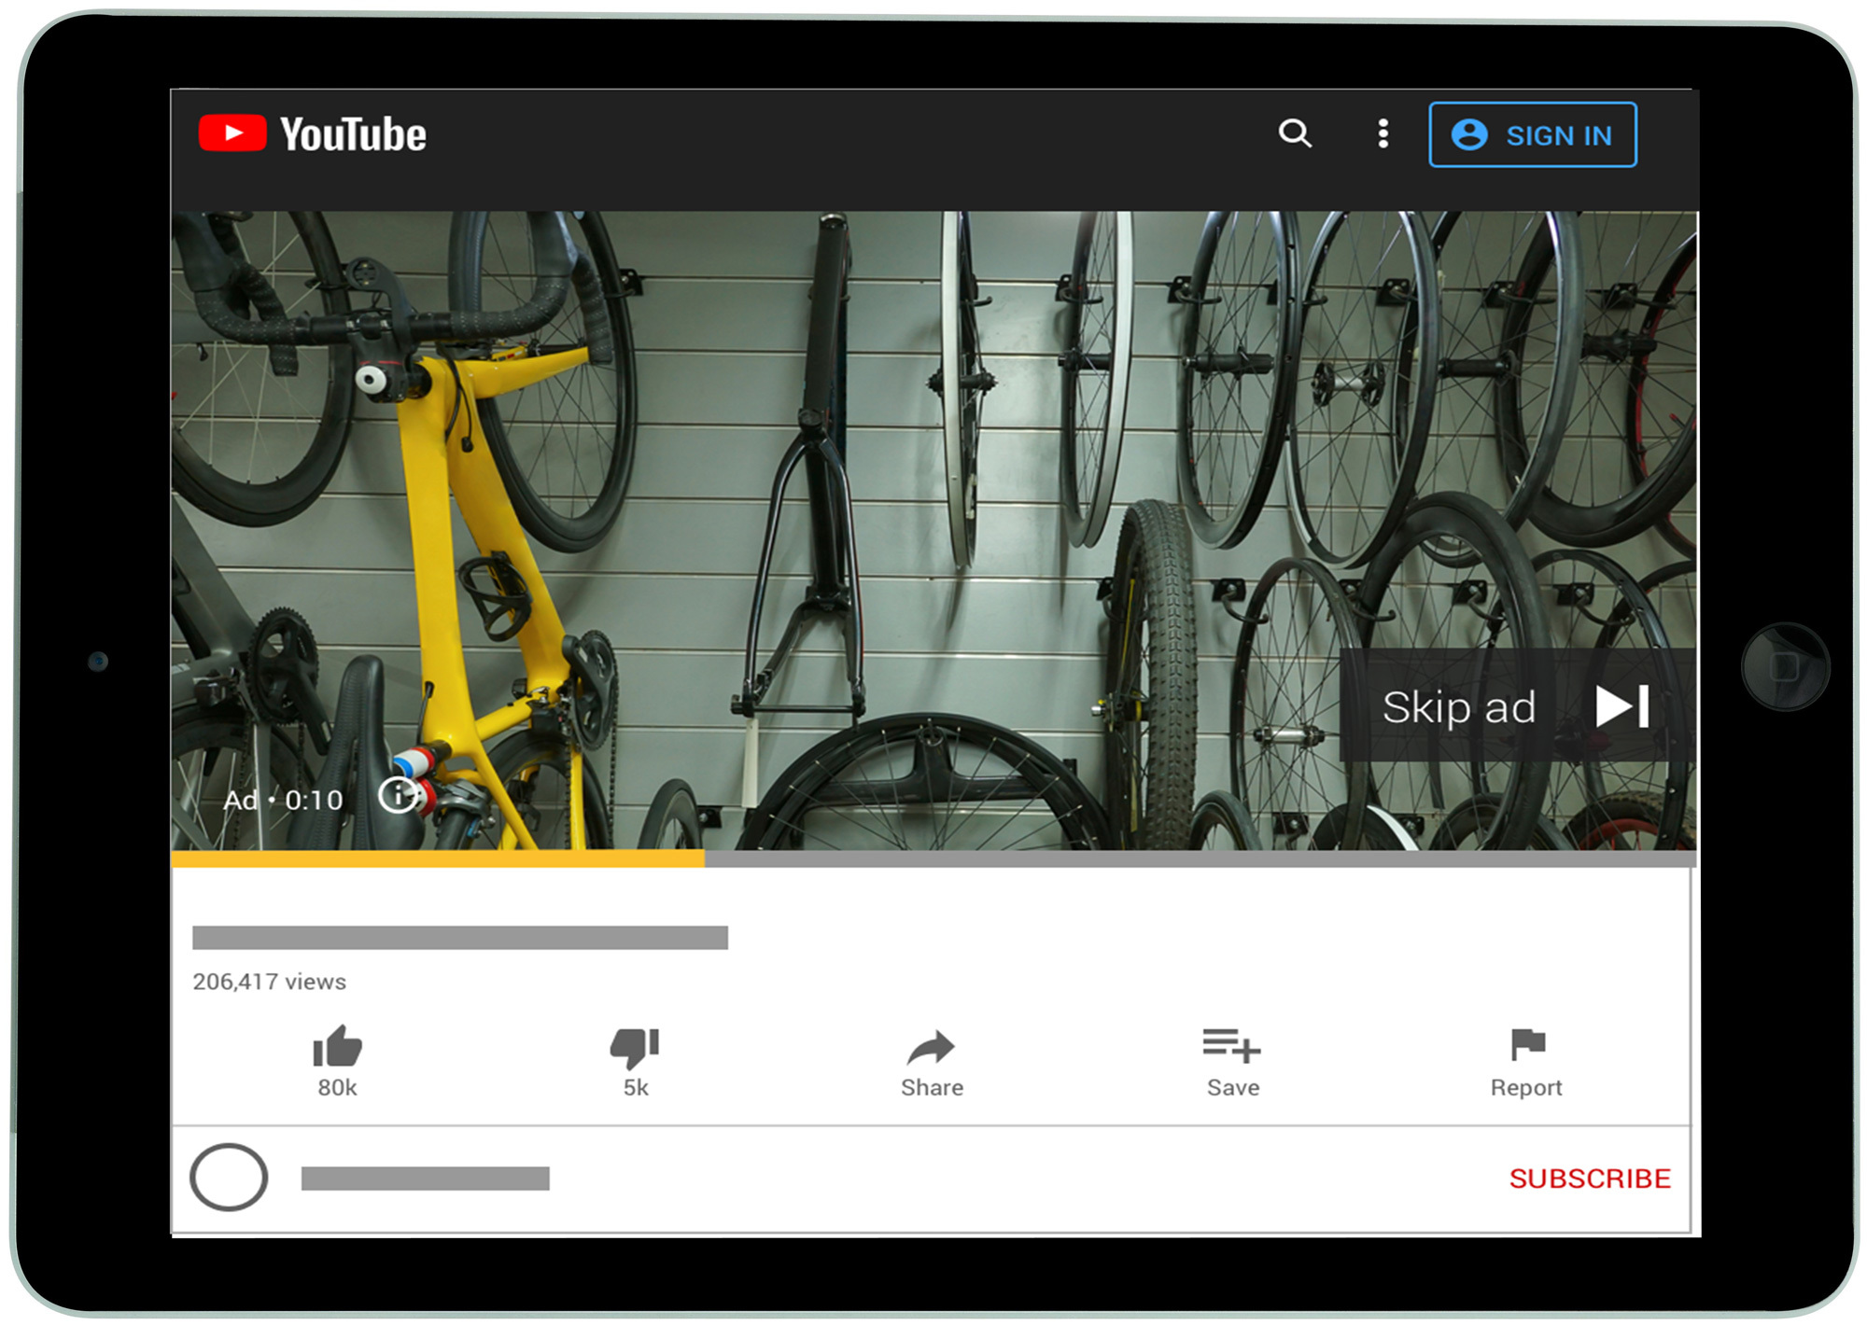Click the YouTube logo
Screen dimensions: 1867x1325
click(x=313, y=133)
